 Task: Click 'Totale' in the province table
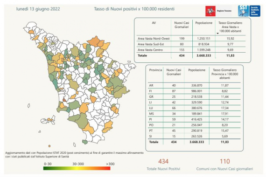pos(154,142)
